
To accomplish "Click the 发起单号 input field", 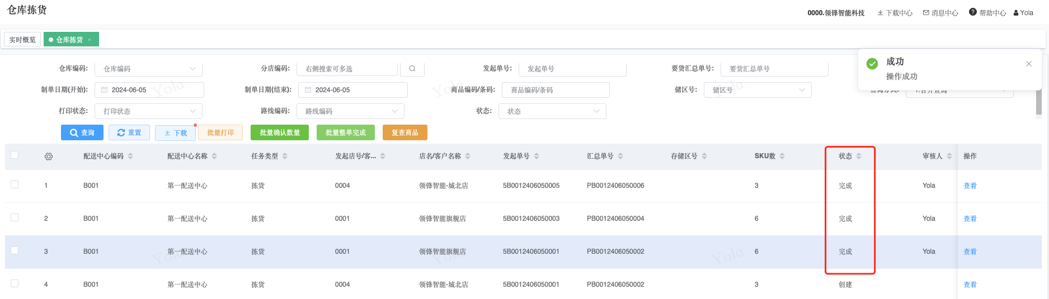I will [572, 69].
